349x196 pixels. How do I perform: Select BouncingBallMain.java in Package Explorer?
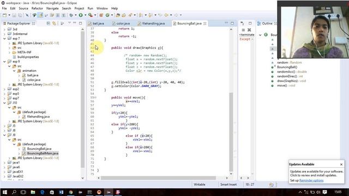point(43,154)
